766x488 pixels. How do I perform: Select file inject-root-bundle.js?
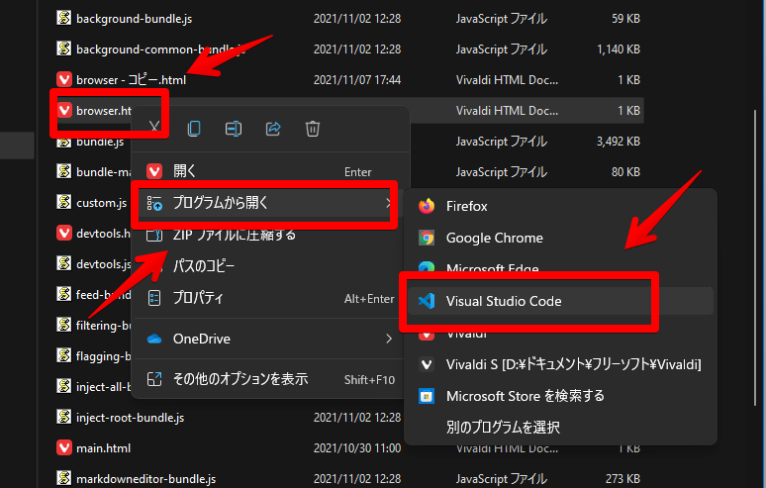click(130, 418)
